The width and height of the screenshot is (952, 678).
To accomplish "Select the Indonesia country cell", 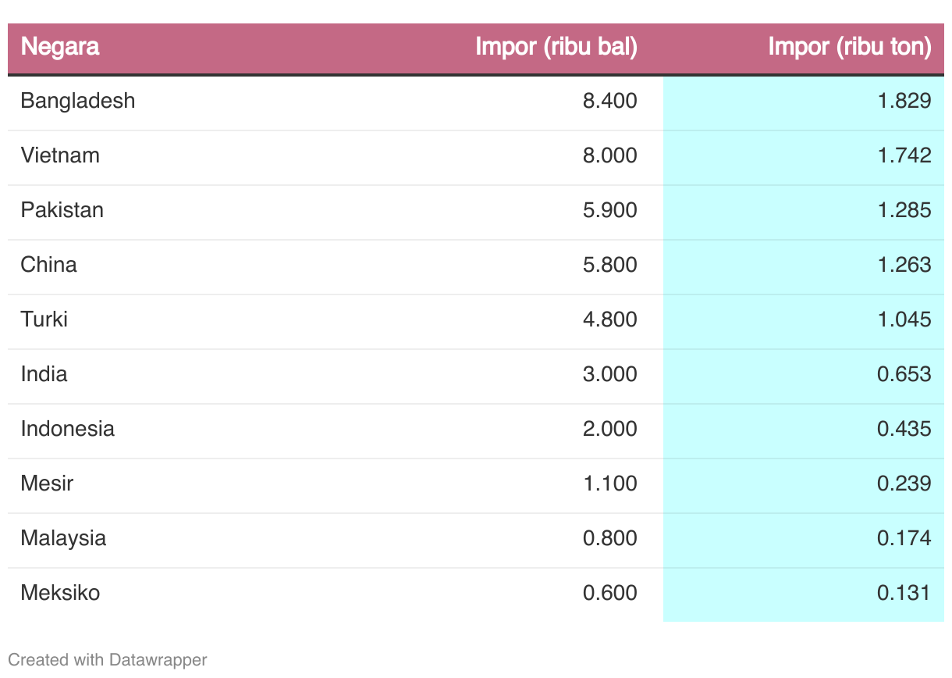I will [x=68, y=429].
